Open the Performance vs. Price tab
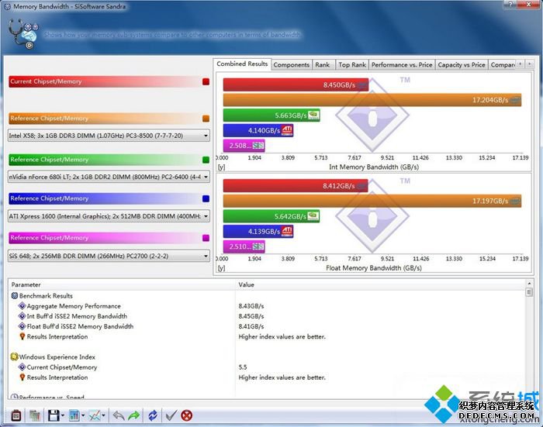Viewport: 543px width, 427px height. coord(402,64)
